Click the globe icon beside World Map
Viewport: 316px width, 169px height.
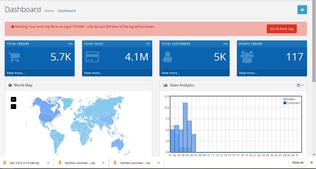(x=10, y=85)
